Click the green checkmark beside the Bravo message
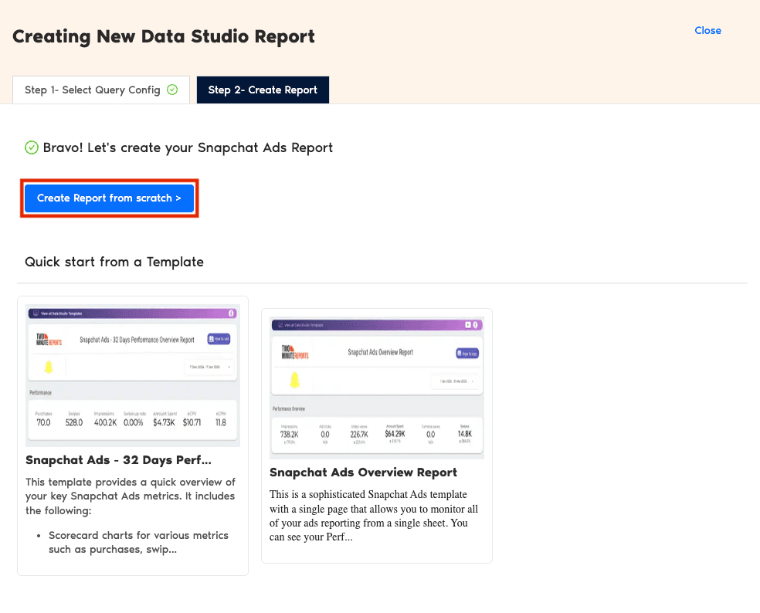The image size is (760, 613). pyautogui.click(x=32, y=147)
